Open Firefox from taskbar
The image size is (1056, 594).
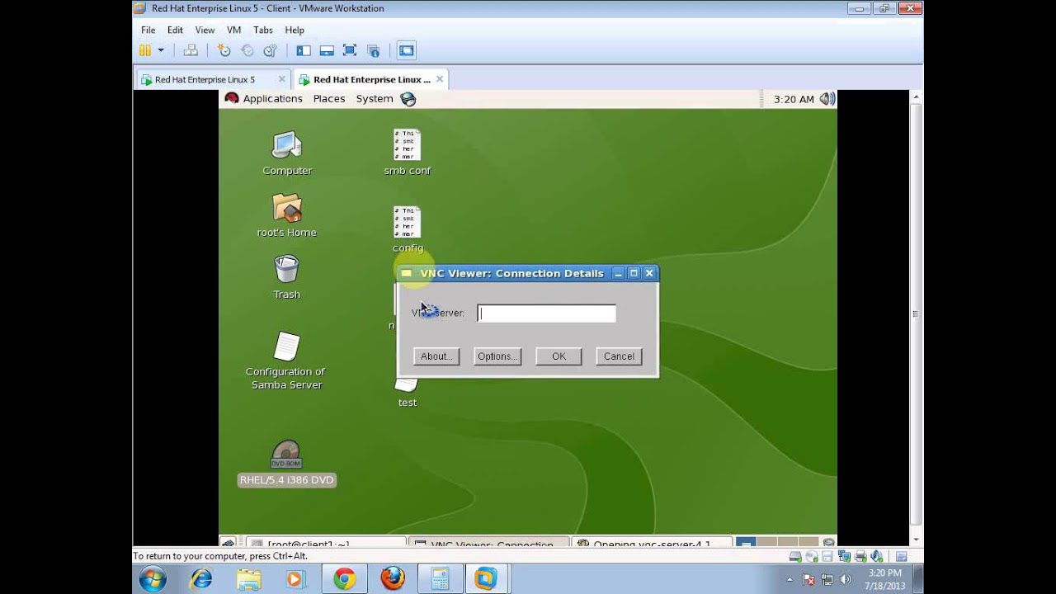pyautogui.click(x=393, y=579)
